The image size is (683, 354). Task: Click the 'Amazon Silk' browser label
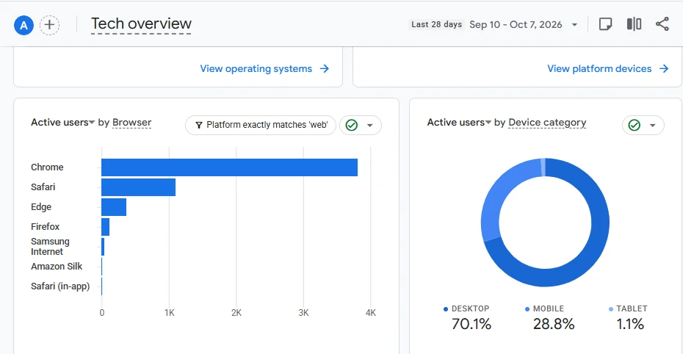tap(57, 266)
